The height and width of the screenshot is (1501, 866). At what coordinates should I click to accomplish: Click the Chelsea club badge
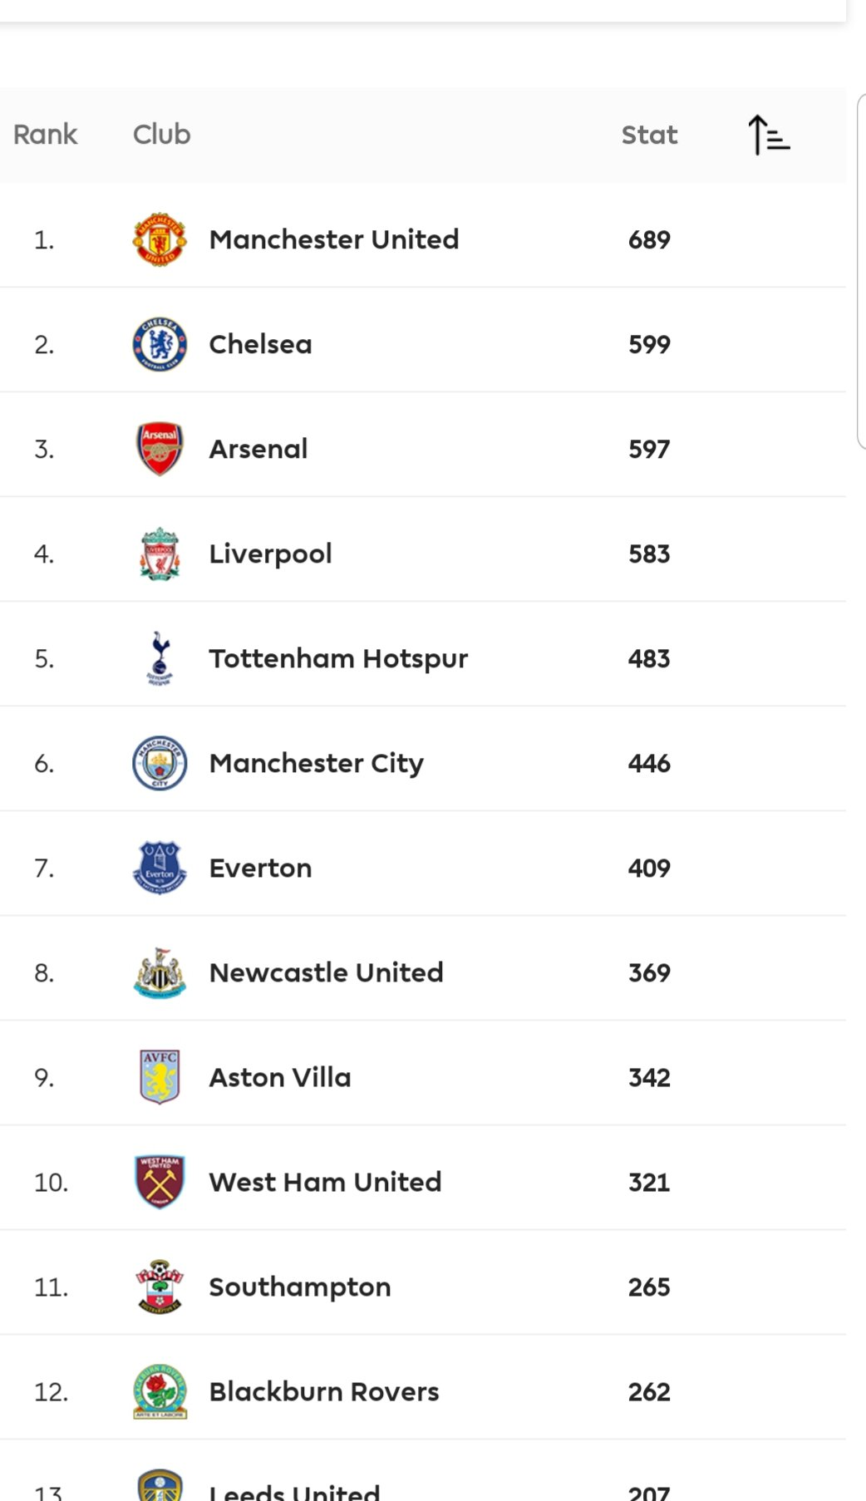tap(160, 344)
